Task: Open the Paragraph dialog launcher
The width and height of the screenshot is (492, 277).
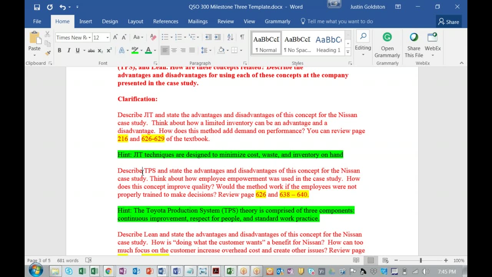Action: tap(245, 63)
